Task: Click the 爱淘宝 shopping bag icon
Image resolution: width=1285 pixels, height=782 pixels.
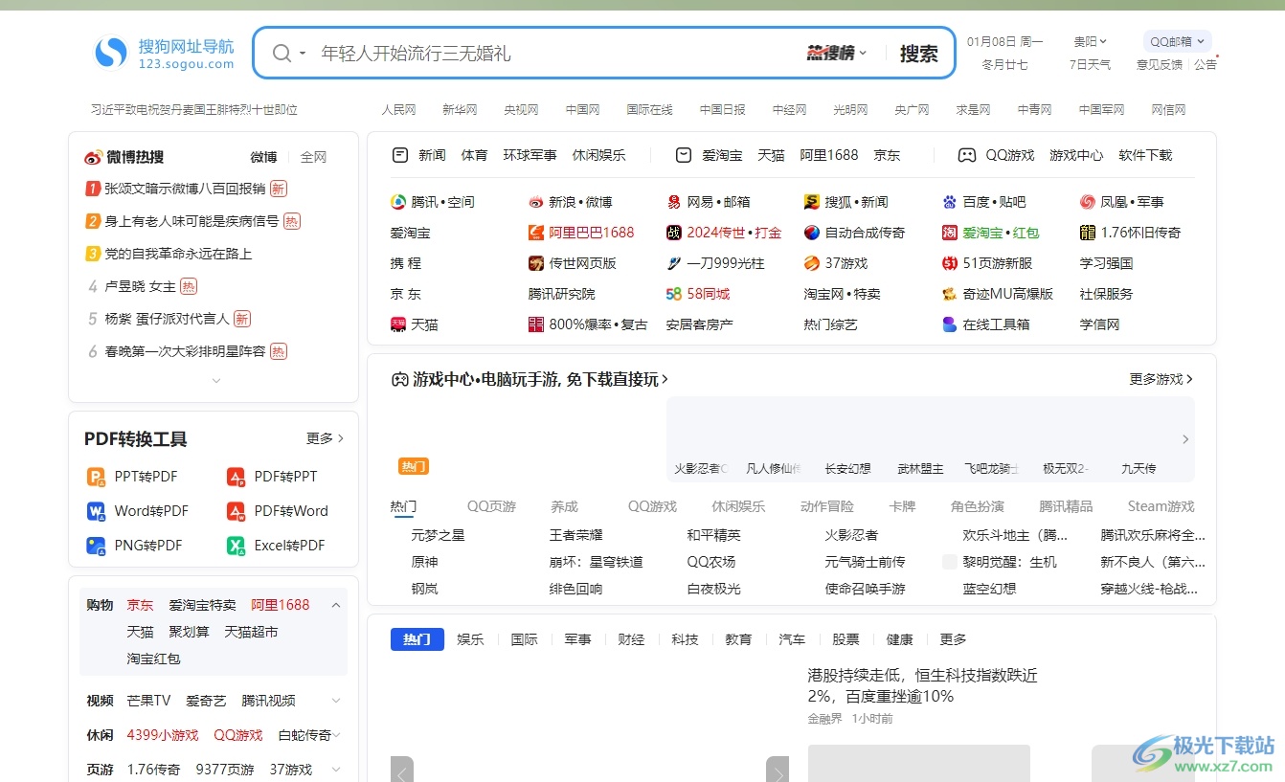Action: point(684,155)
